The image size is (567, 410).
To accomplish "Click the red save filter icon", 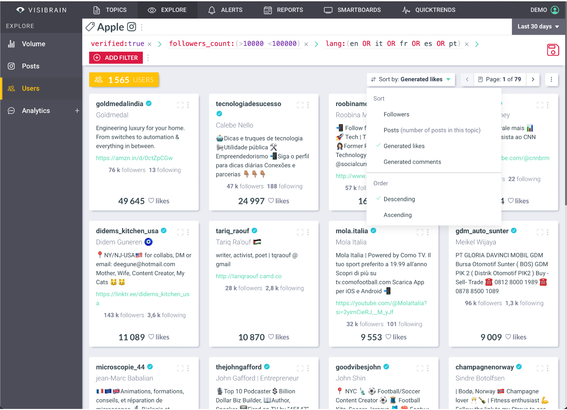I will [553, 50].
